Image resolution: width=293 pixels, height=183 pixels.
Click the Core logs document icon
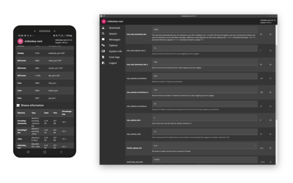tap(103, 57)
